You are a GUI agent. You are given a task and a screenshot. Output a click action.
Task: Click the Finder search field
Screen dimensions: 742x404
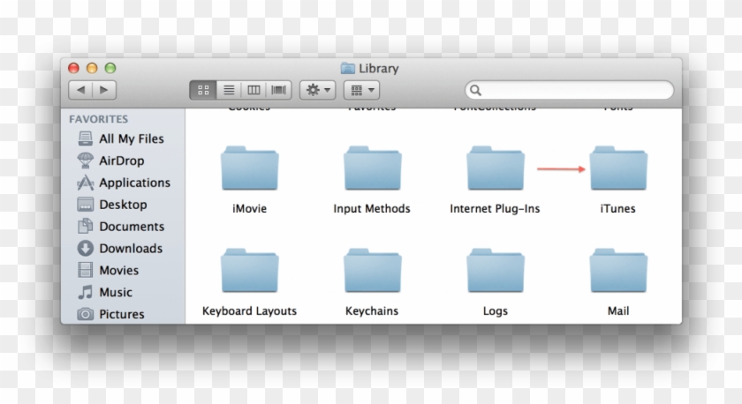tap(569, 90)
